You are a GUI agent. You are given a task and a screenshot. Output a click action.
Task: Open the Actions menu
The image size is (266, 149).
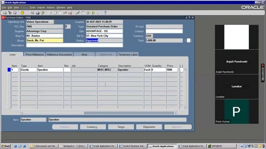pyautogui.click(x=51, y=7)
